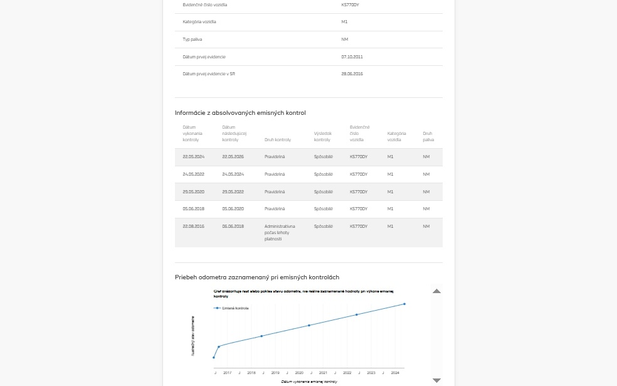
Task: Click the first data point on odometer line
Action: 214,358
